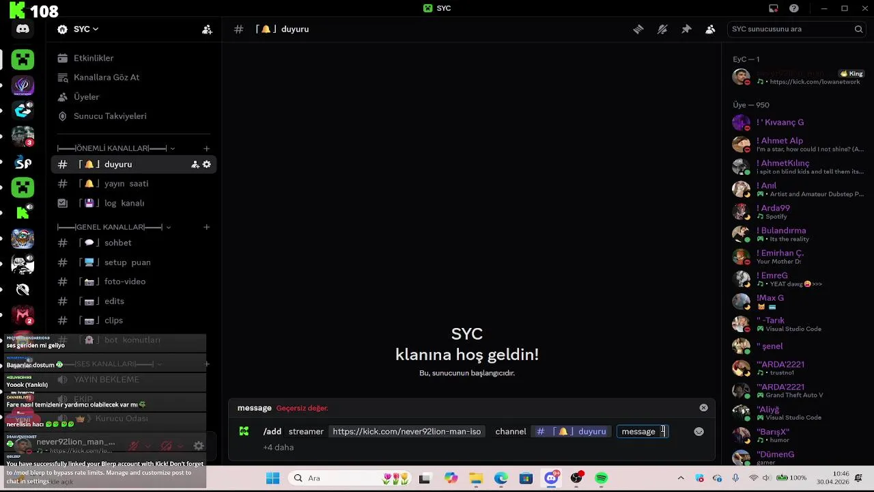
Task: Open the green creeper server icon at top
Action: (23, 60)
